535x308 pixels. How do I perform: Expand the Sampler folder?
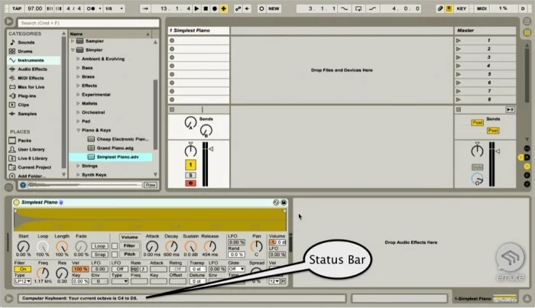point(73,41)
